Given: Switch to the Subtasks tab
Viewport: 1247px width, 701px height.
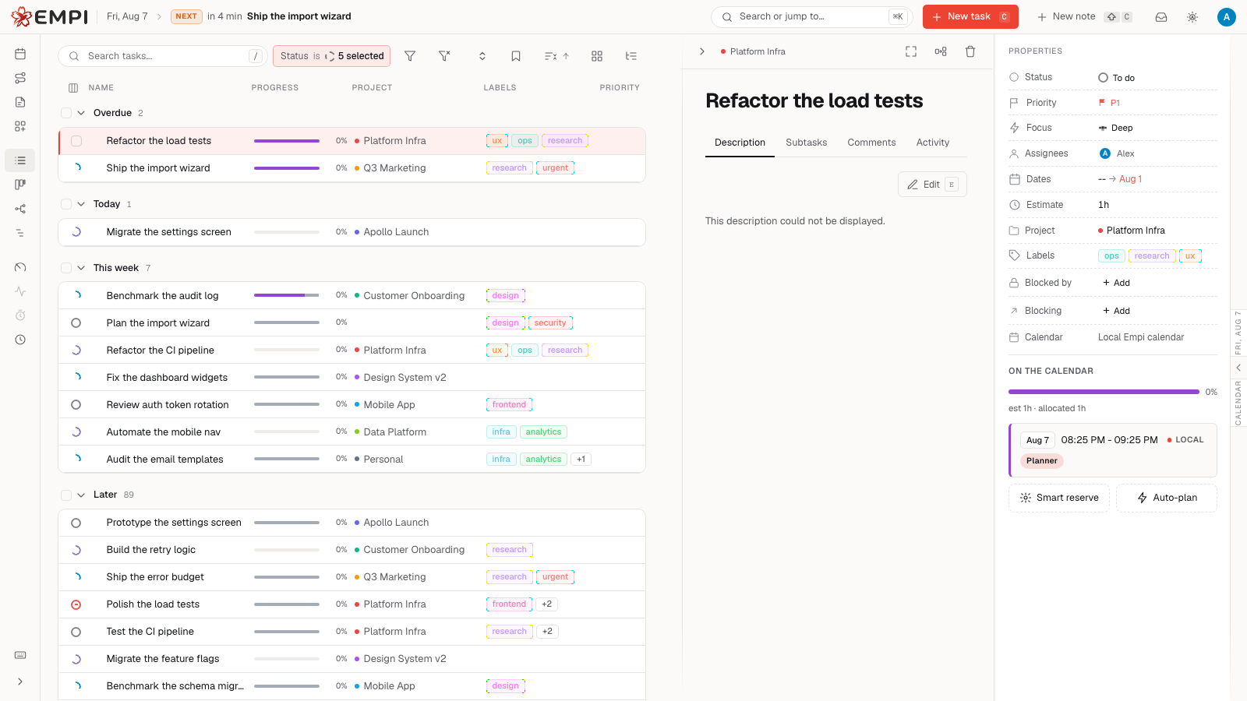Looking at the screenshot, I should click(806, 143).
